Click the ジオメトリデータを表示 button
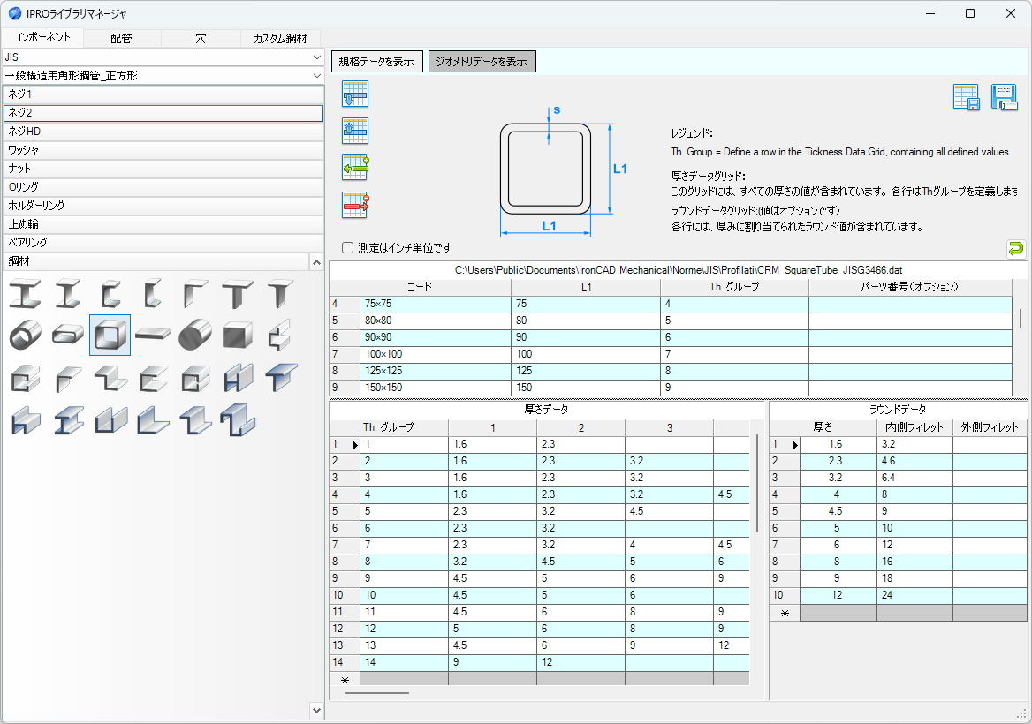 (x=482, y=61)
